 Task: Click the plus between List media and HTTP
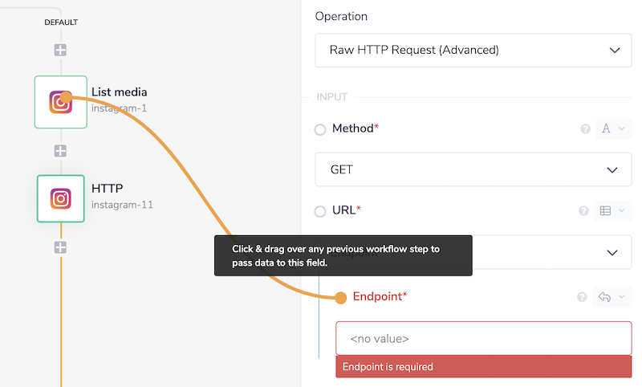click(61, 151)
